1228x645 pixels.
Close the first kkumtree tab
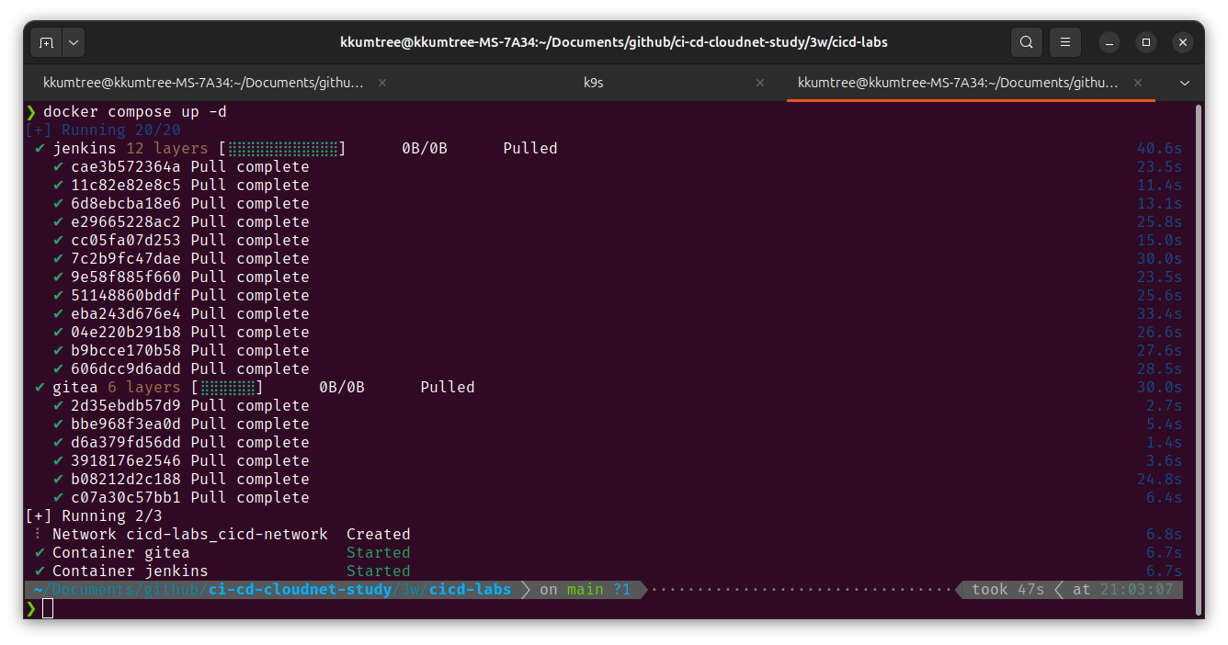[x=382, y=83]
